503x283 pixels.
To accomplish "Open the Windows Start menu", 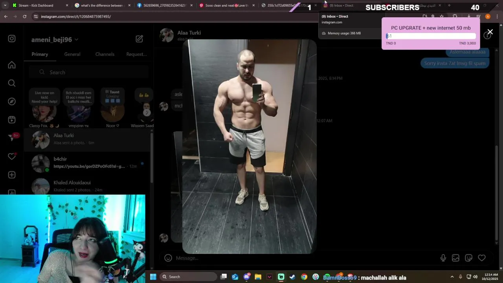I will point(153,277).
